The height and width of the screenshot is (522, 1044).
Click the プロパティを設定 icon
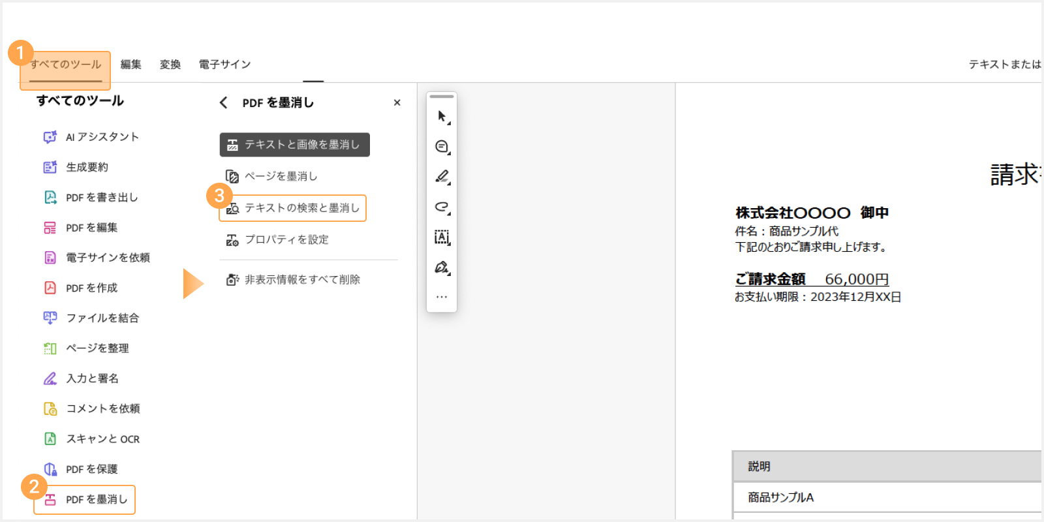(232, 240)
